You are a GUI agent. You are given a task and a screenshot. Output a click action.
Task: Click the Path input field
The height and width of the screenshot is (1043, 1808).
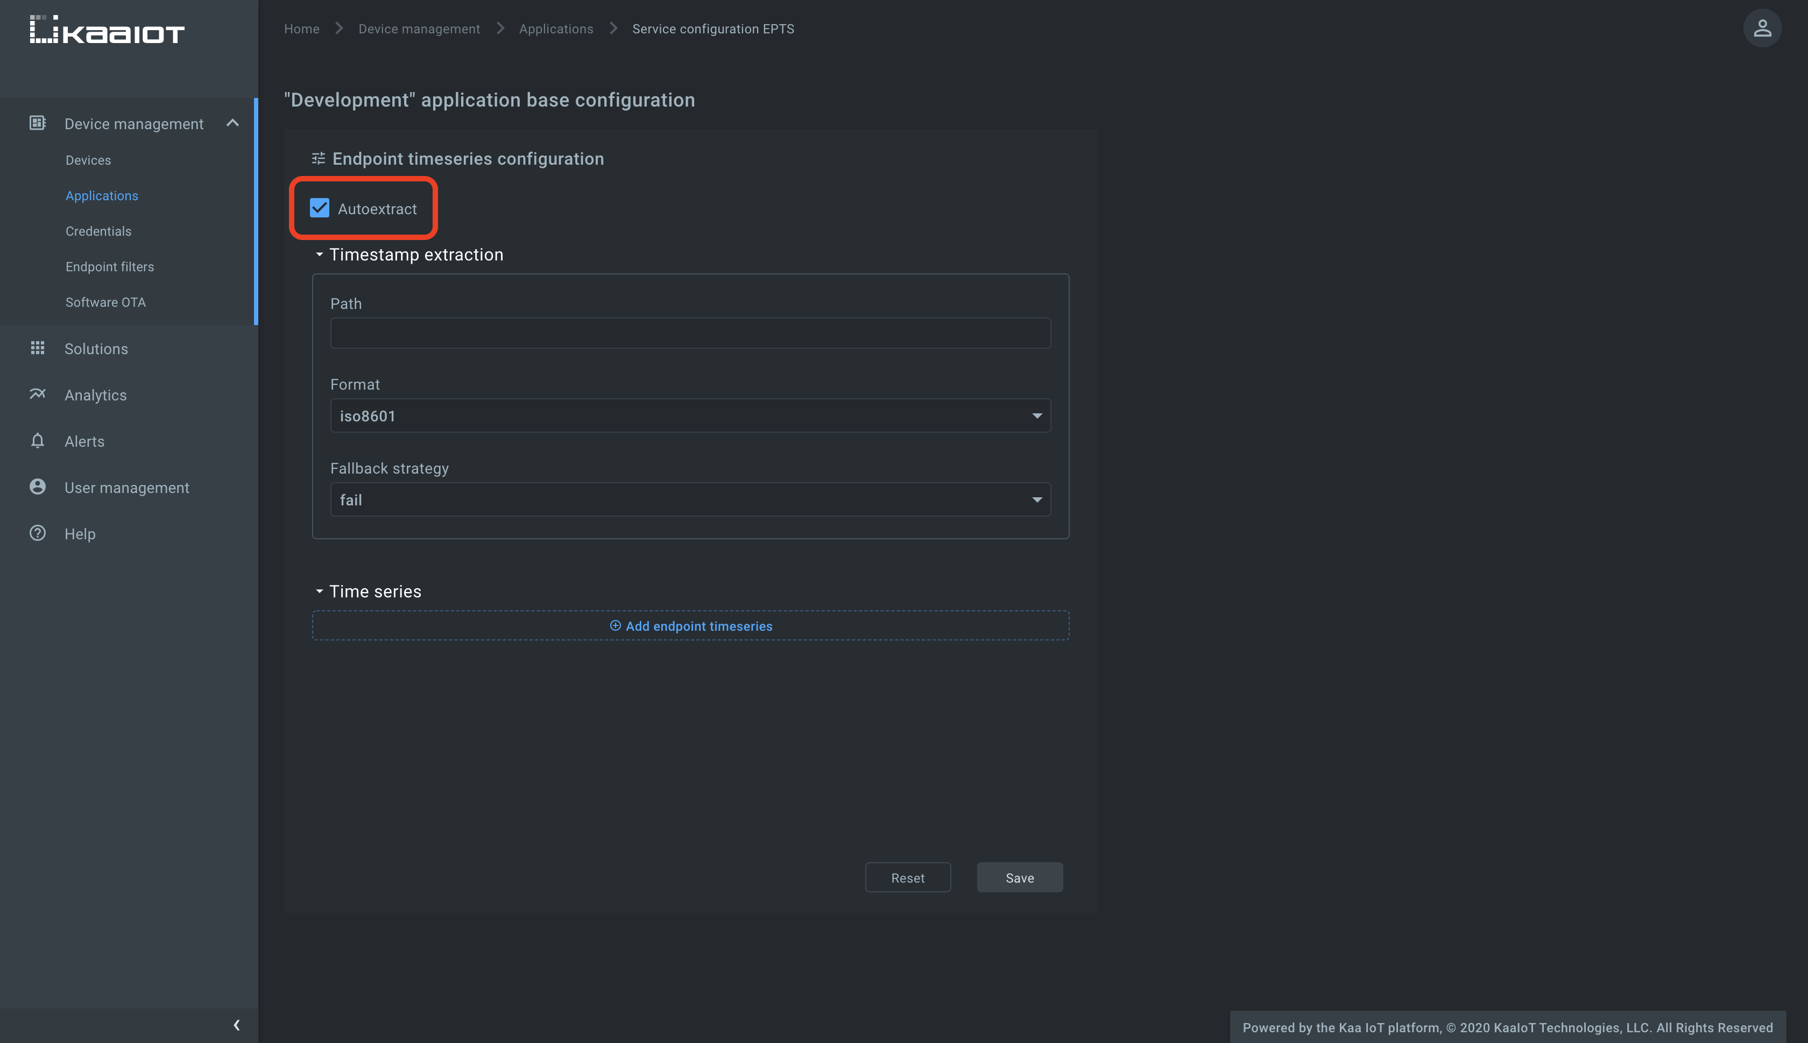click(690, 333)
